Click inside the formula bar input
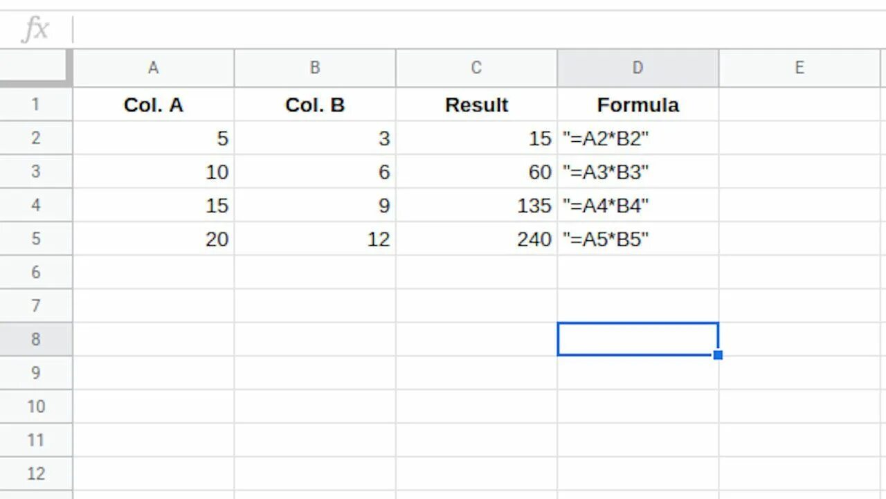The width and height of the screenshot is (886, 499). coord(479,30)
